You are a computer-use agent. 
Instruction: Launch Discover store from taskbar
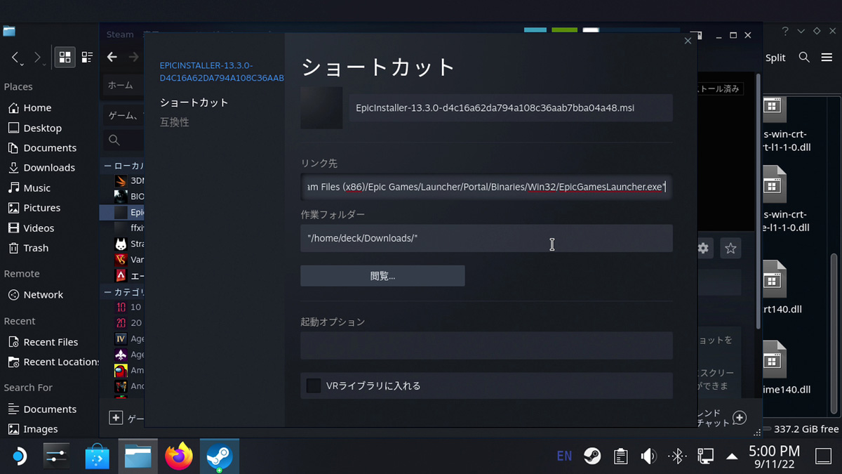98,456
